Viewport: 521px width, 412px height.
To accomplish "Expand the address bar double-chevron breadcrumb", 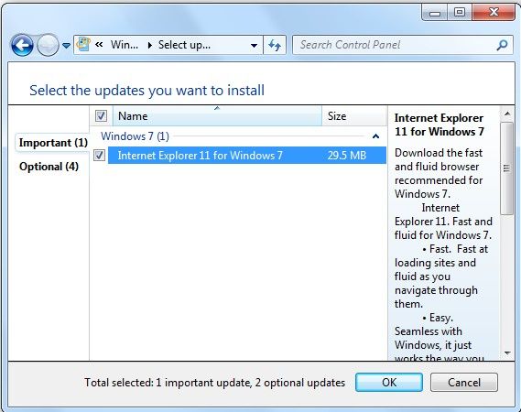I will tap(99, 44).
